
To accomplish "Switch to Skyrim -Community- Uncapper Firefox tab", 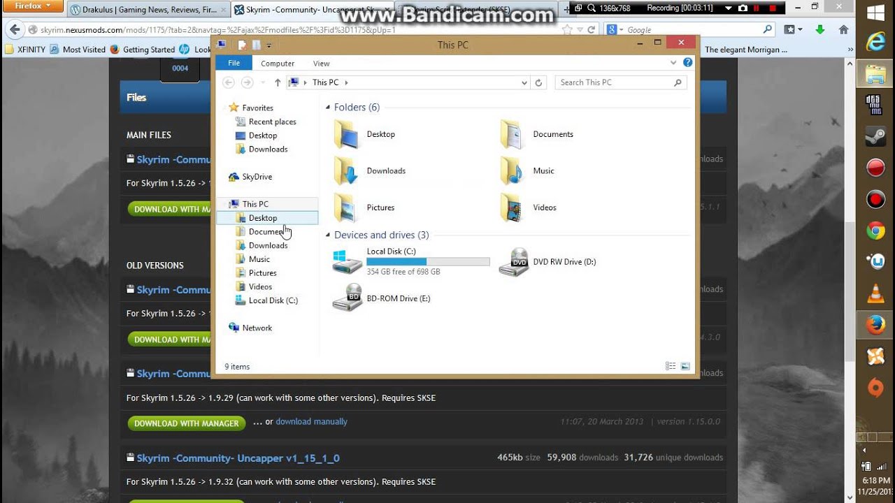I will [x=312, y=10].
